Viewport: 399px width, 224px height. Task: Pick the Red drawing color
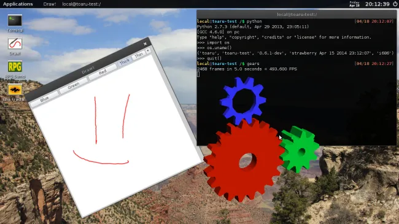pos(103,72)
